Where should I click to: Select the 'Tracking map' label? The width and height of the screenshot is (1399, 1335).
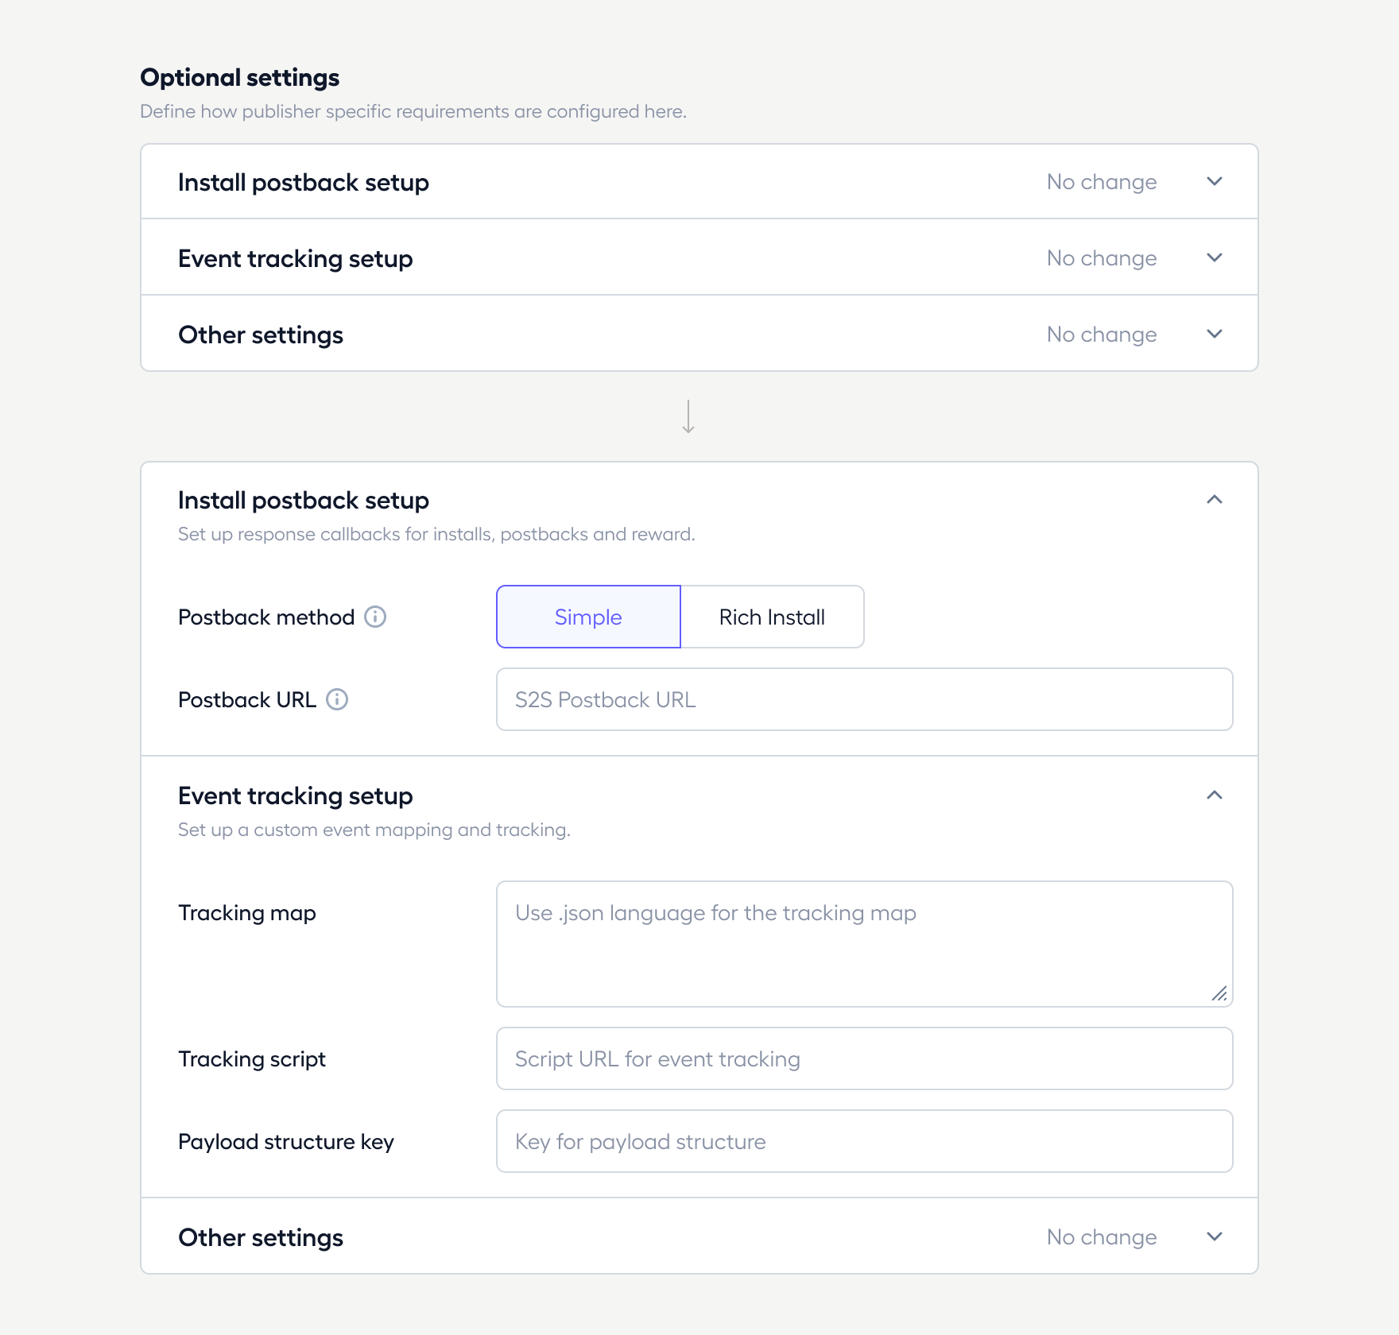tap(247, 913)
